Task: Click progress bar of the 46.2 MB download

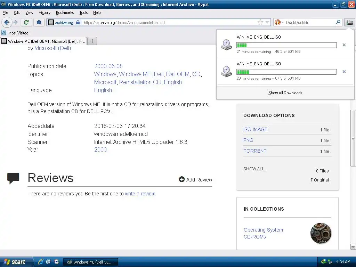Action: (286, 45)
